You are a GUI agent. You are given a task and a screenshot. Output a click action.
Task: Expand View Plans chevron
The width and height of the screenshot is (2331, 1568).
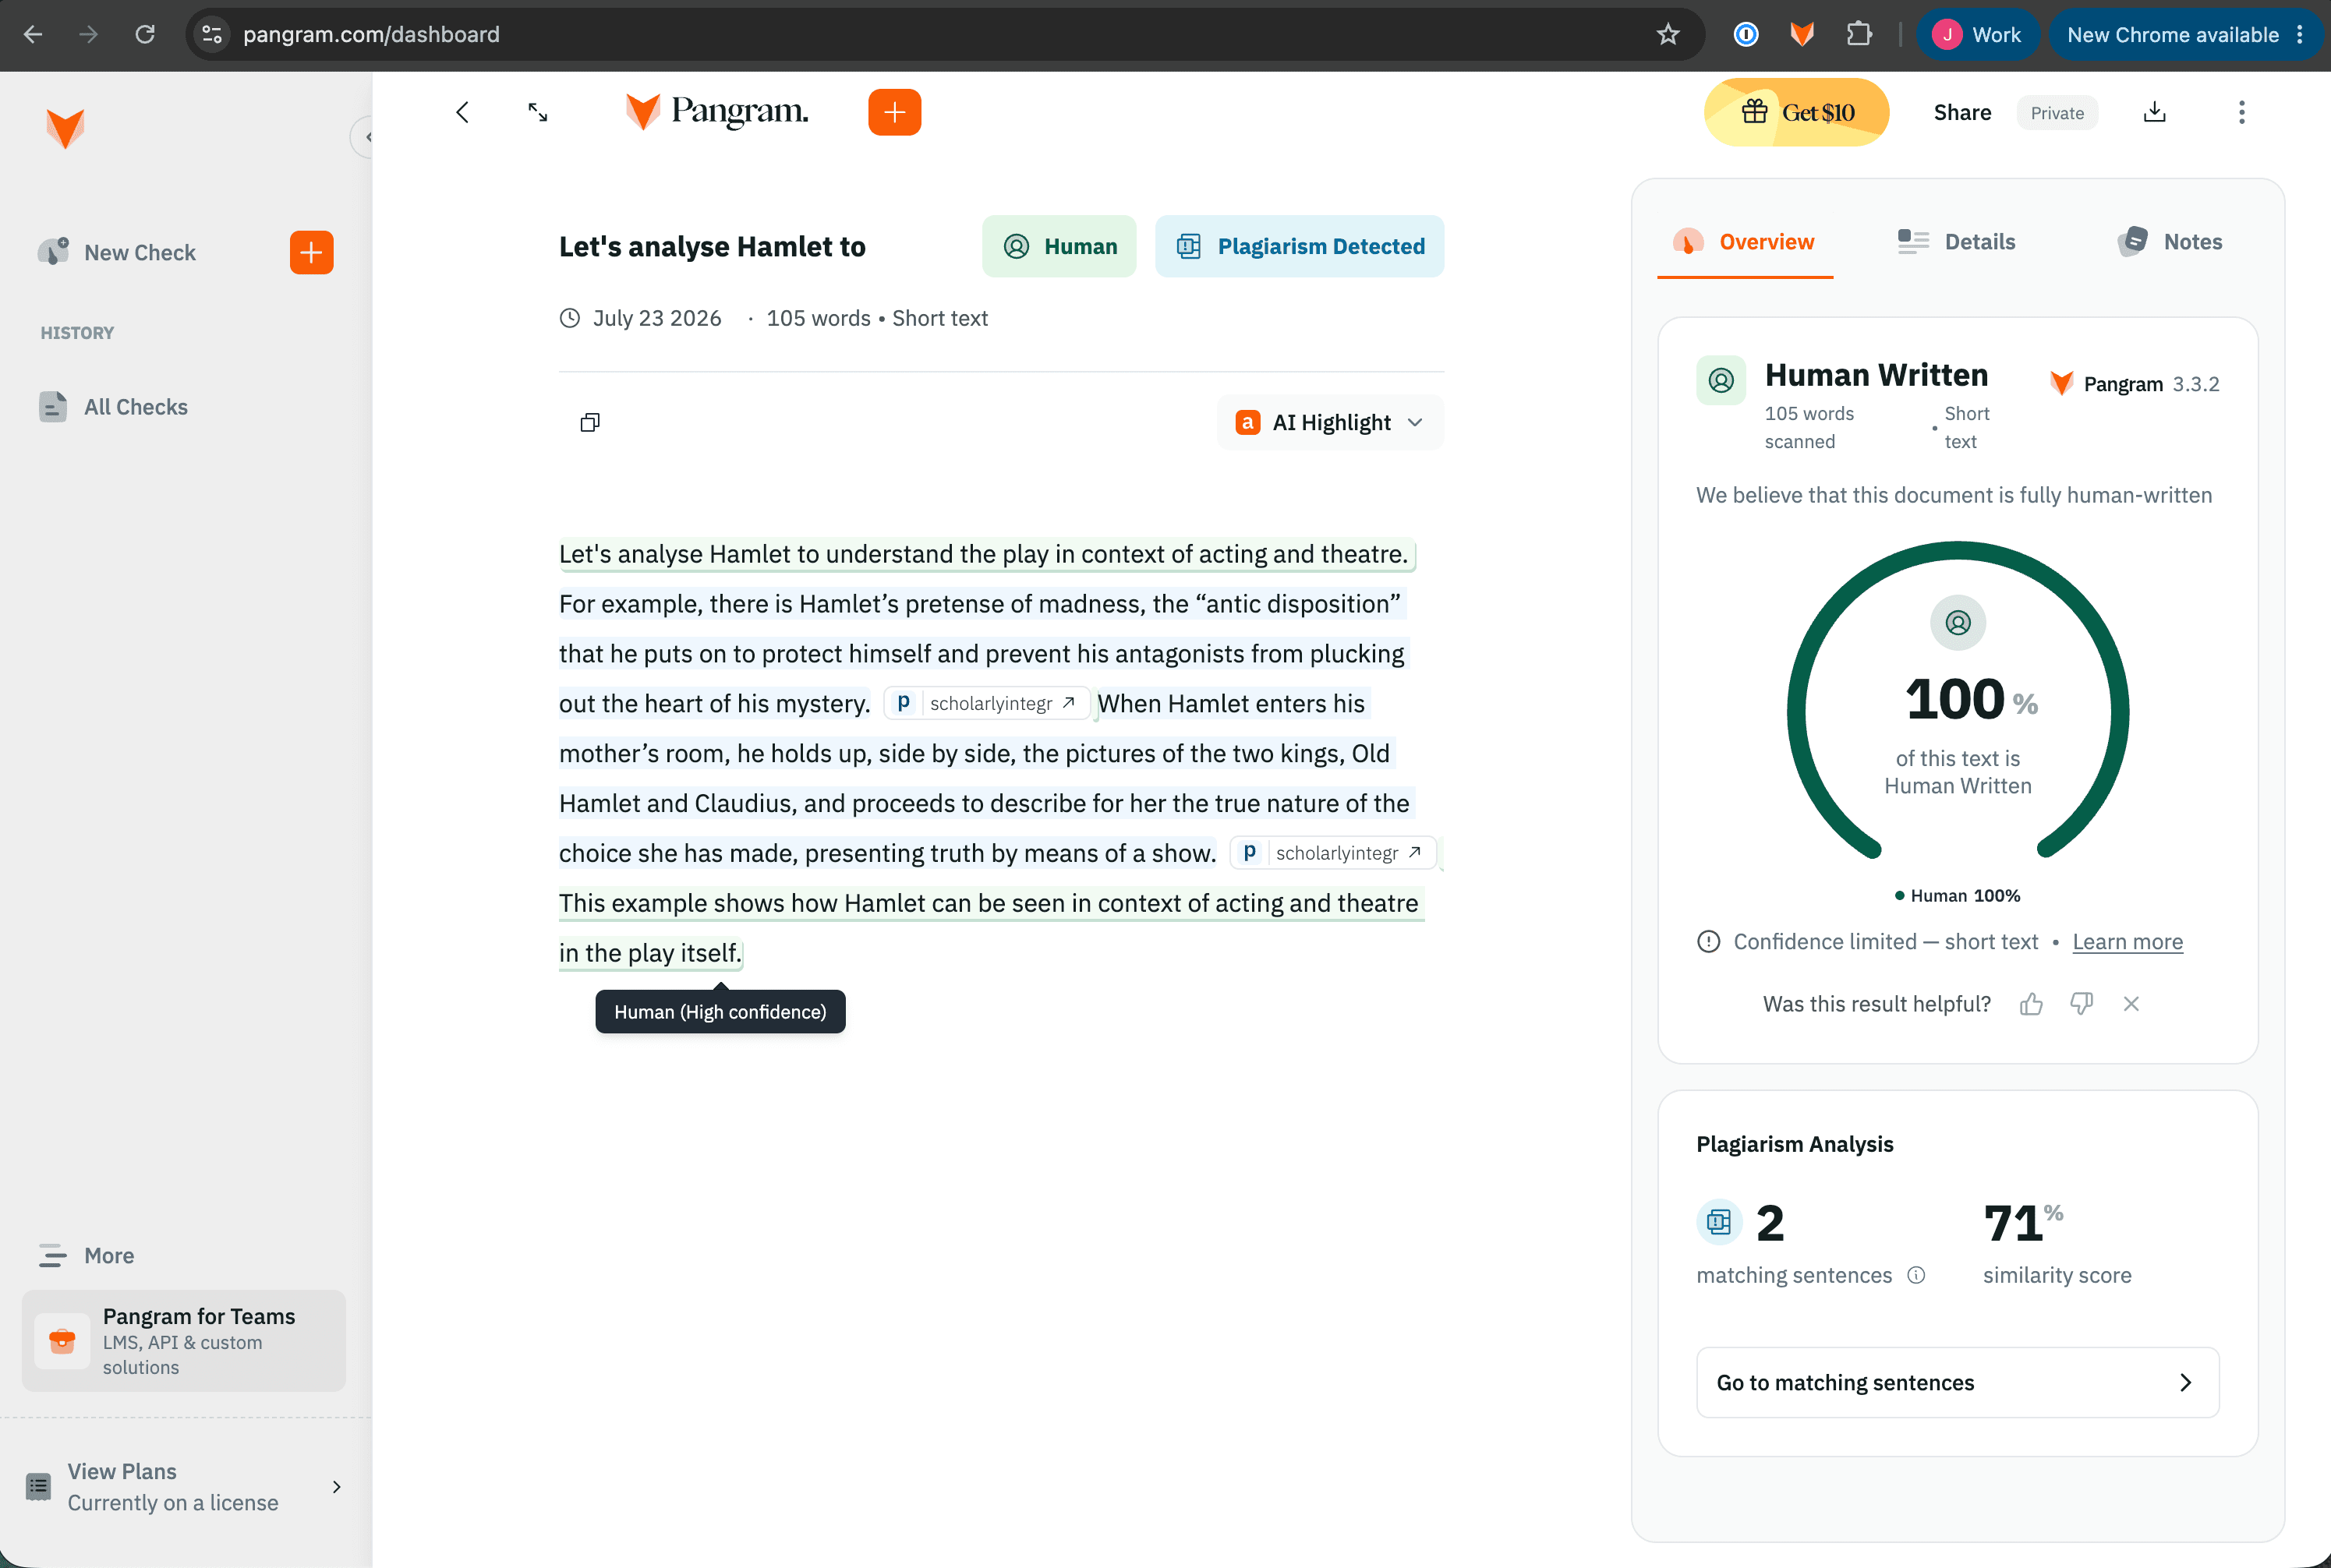[x=336, y=1486]
